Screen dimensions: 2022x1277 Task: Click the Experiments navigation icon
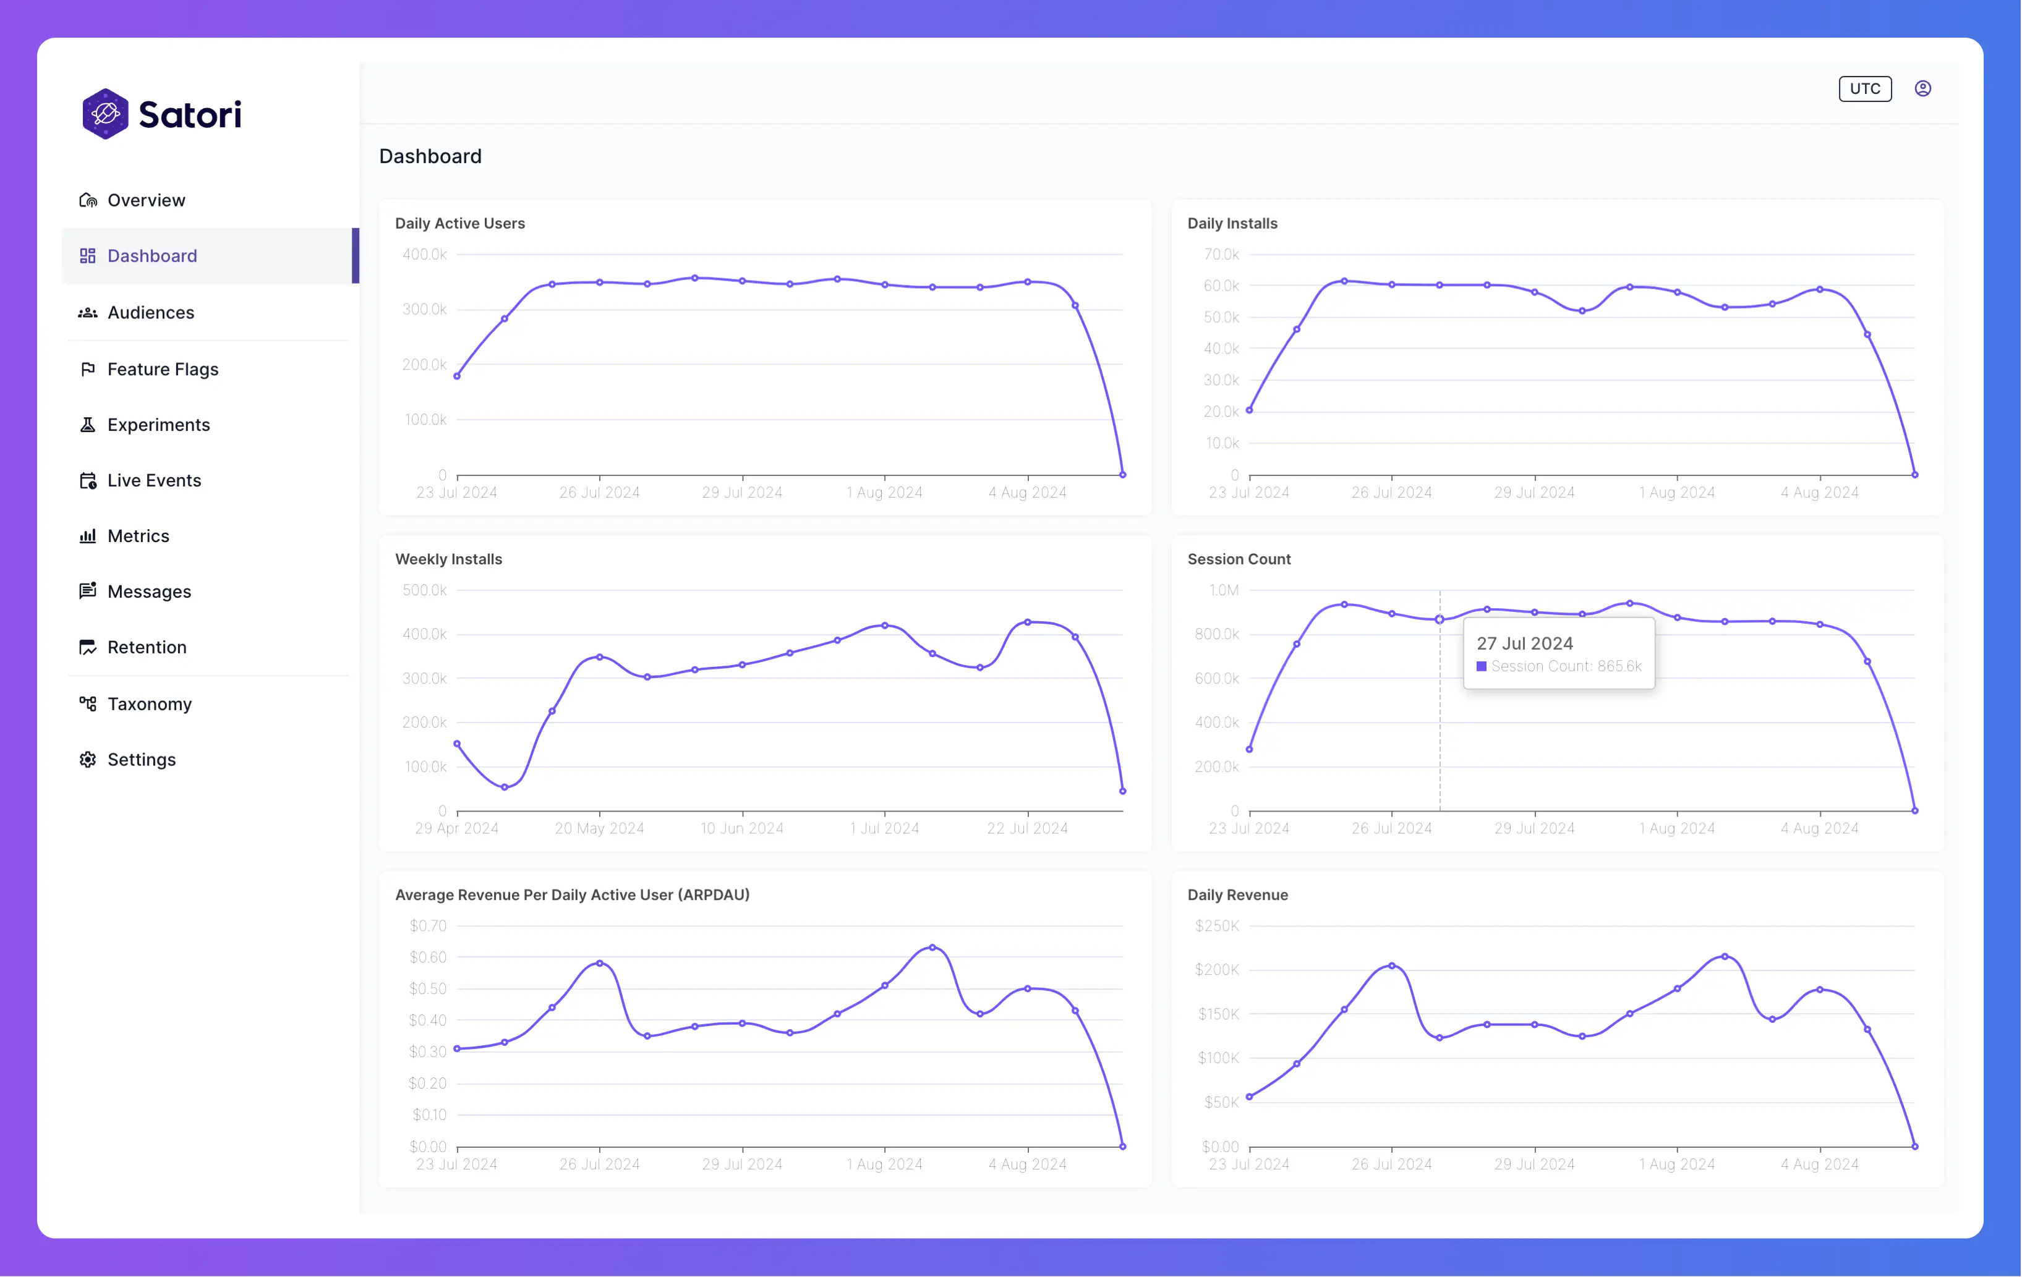[x=88, y=423]
